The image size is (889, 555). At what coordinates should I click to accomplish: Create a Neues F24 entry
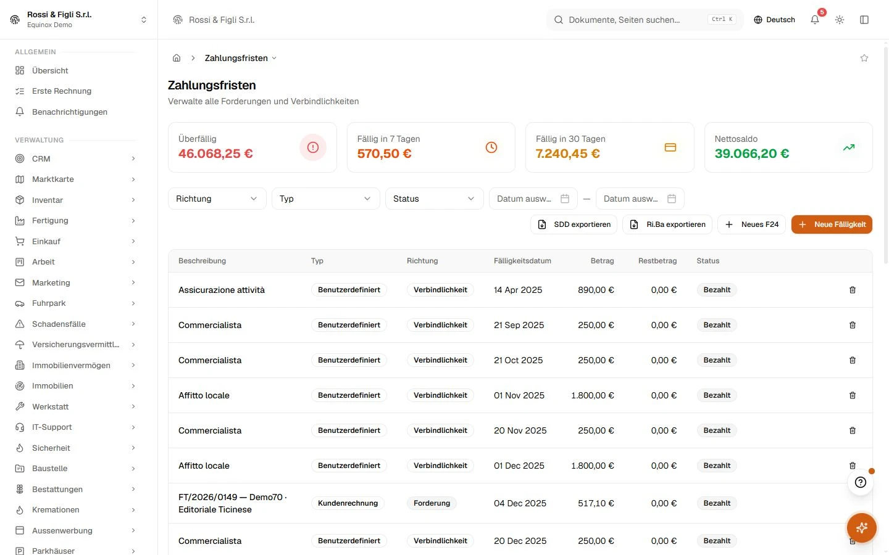point(751,224)
